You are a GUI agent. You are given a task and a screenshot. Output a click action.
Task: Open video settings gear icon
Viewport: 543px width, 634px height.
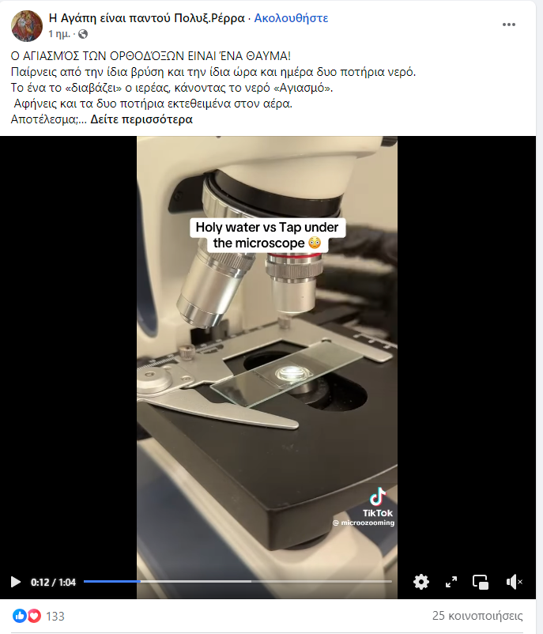(x=421, y=582)
